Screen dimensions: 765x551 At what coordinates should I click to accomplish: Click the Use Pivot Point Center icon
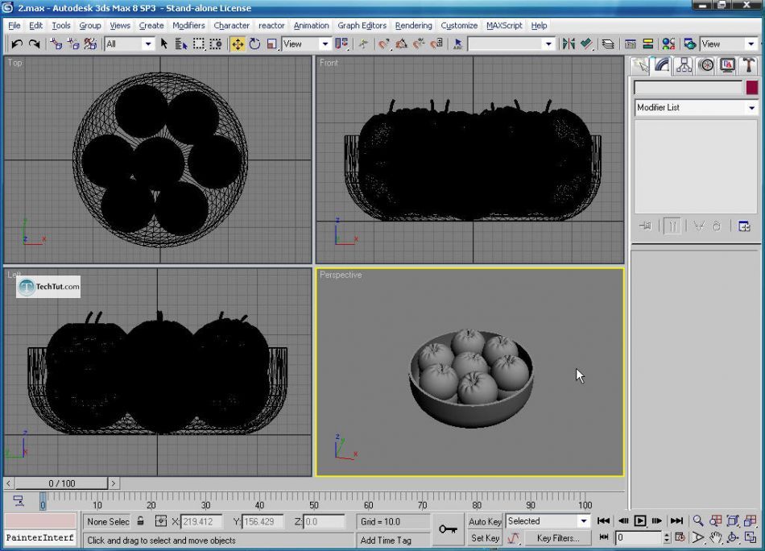click(x=341, y=44)
